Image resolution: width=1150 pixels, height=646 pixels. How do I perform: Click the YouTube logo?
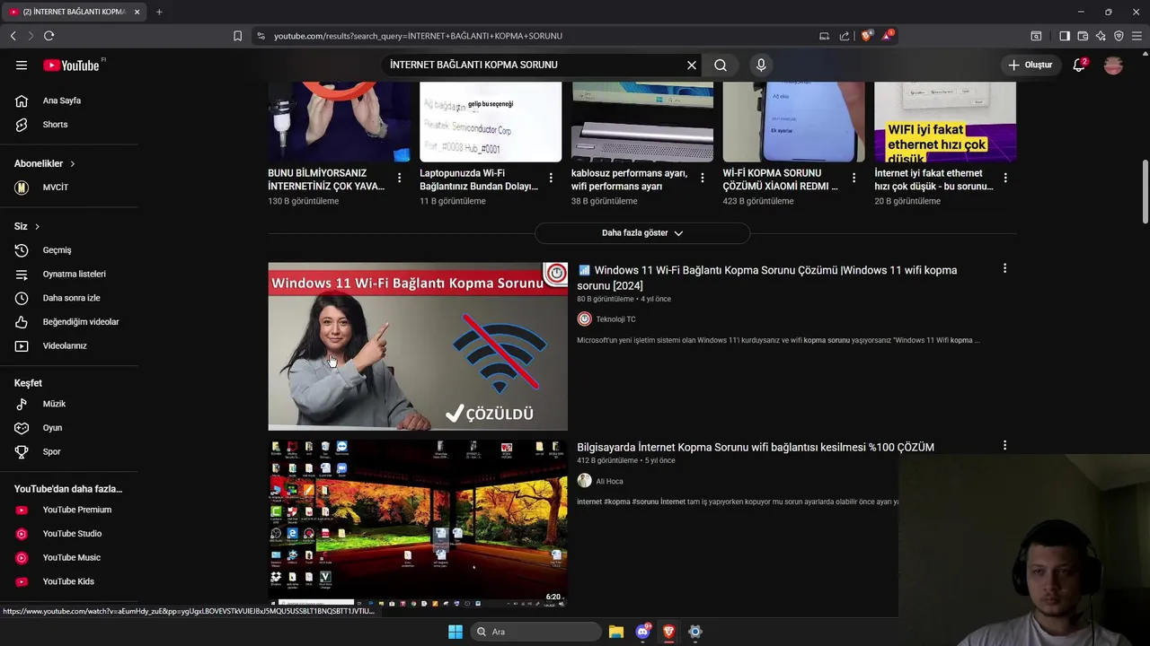[72, 65]
